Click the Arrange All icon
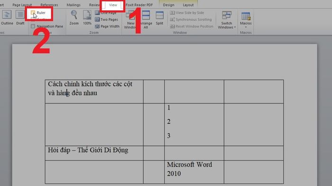This screenshot has width=332, height=186. point(146,20)
